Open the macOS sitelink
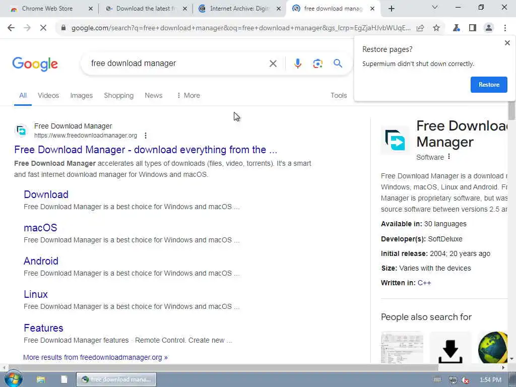516x387 pixels. (x=40, y=228)
